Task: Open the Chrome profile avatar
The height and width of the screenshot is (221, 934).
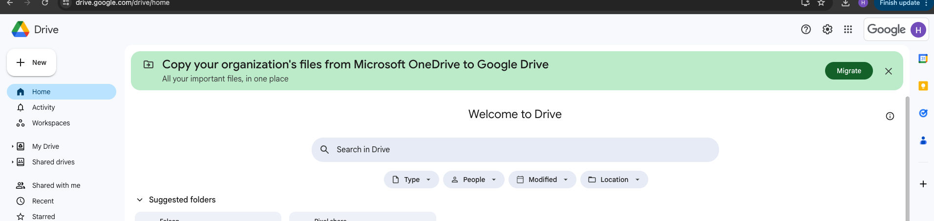Action: click(863, 3)
